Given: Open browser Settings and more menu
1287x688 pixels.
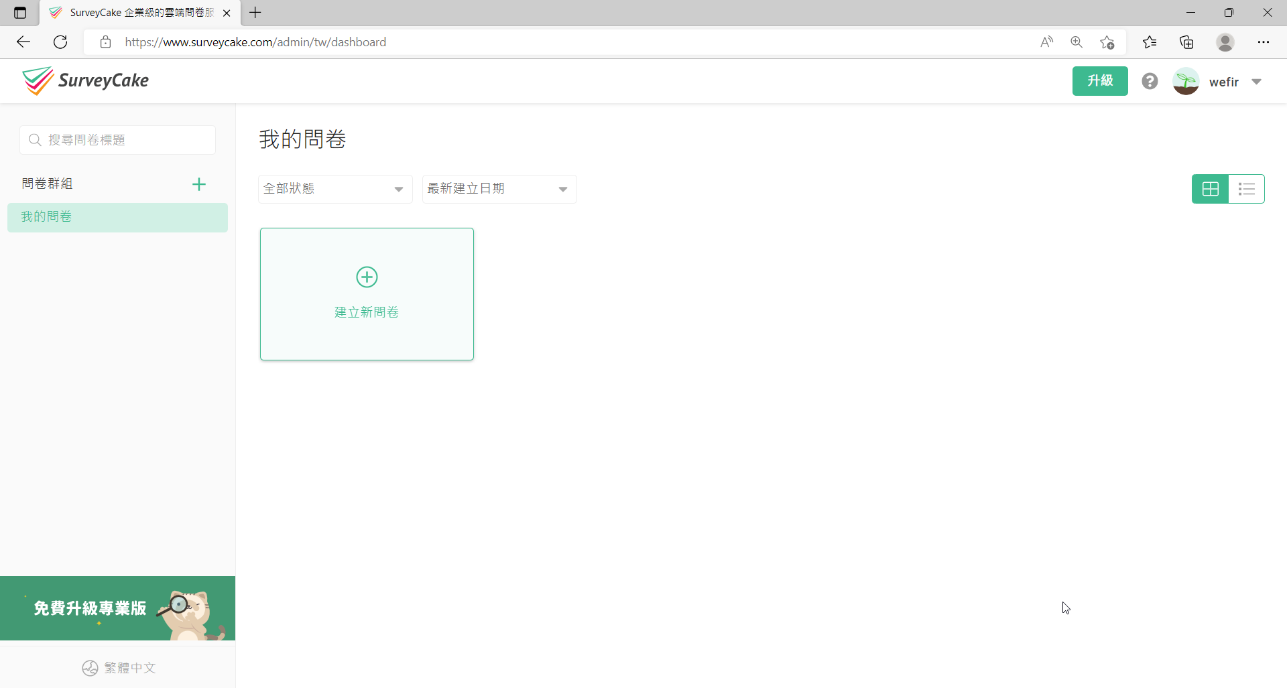Looking at the screenshot, I should point(1264,42).
